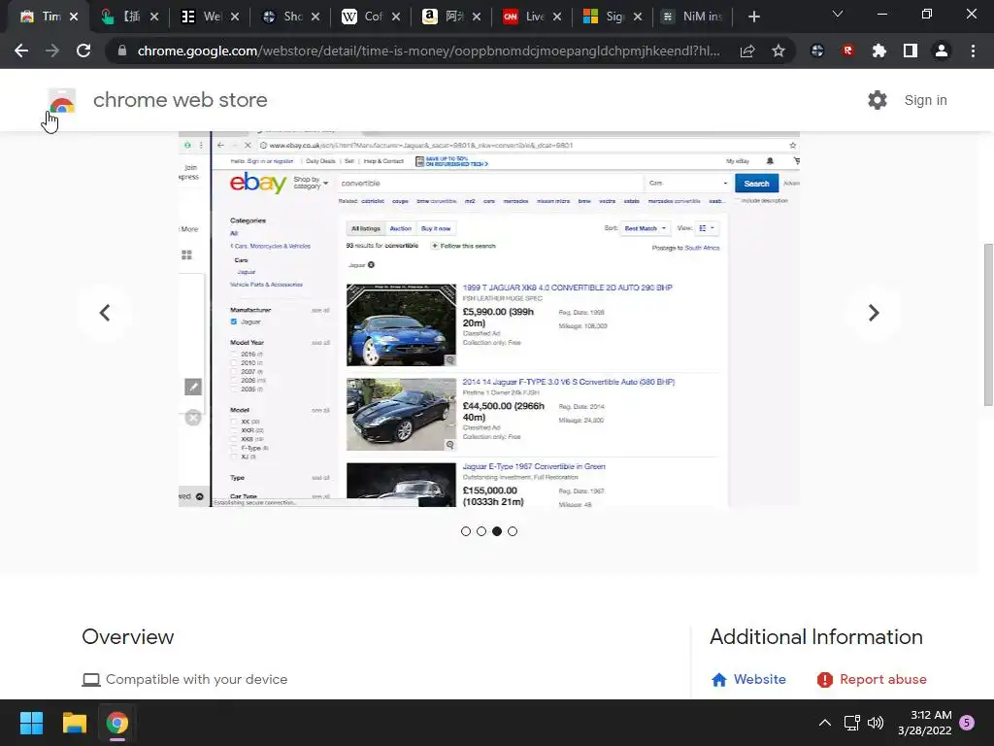994x746 pixels.
Task: Click the address bar URL
Action: click(x=428, y=51)
